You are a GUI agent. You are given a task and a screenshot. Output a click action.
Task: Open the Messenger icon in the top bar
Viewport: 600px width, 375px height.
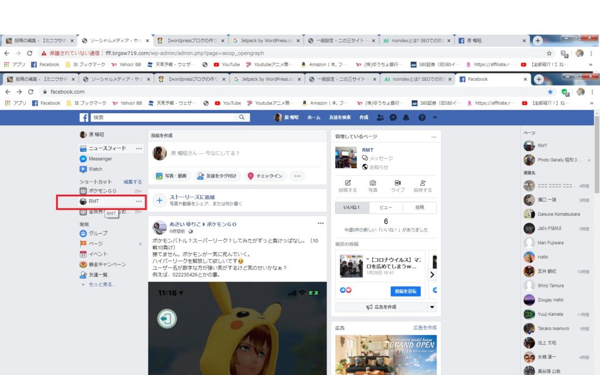[x=393, y=117]
